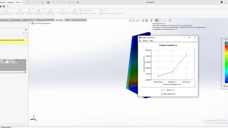Click the График сходимости chart title
228x128 pixels.
168,45
